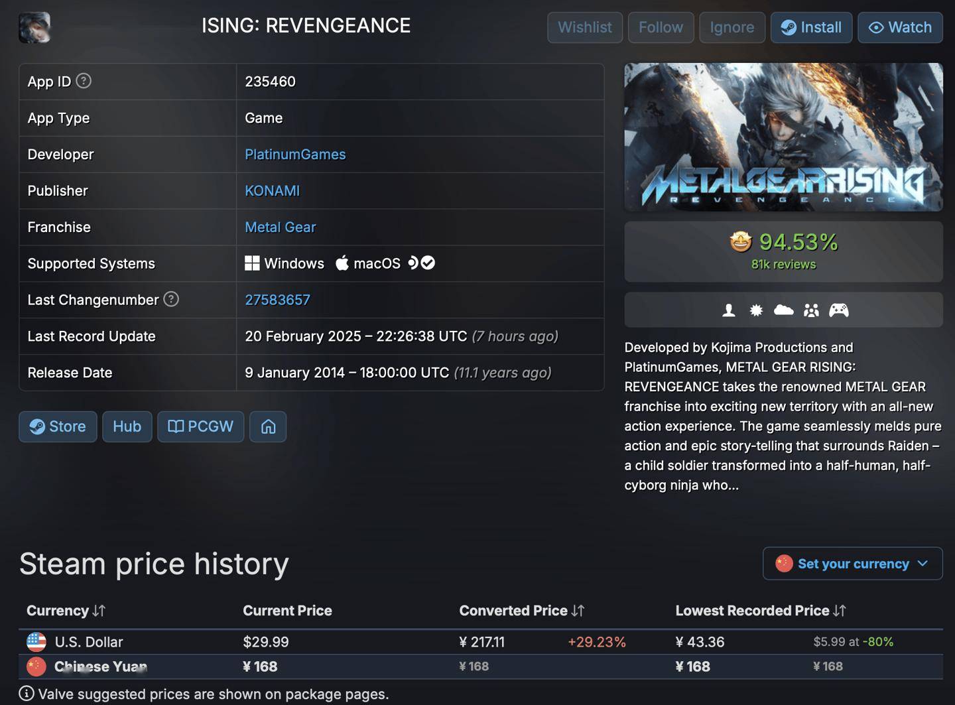Click the App ID value 235460
Image resolution: width=955 pixels, height=705 pixels.
270,82
